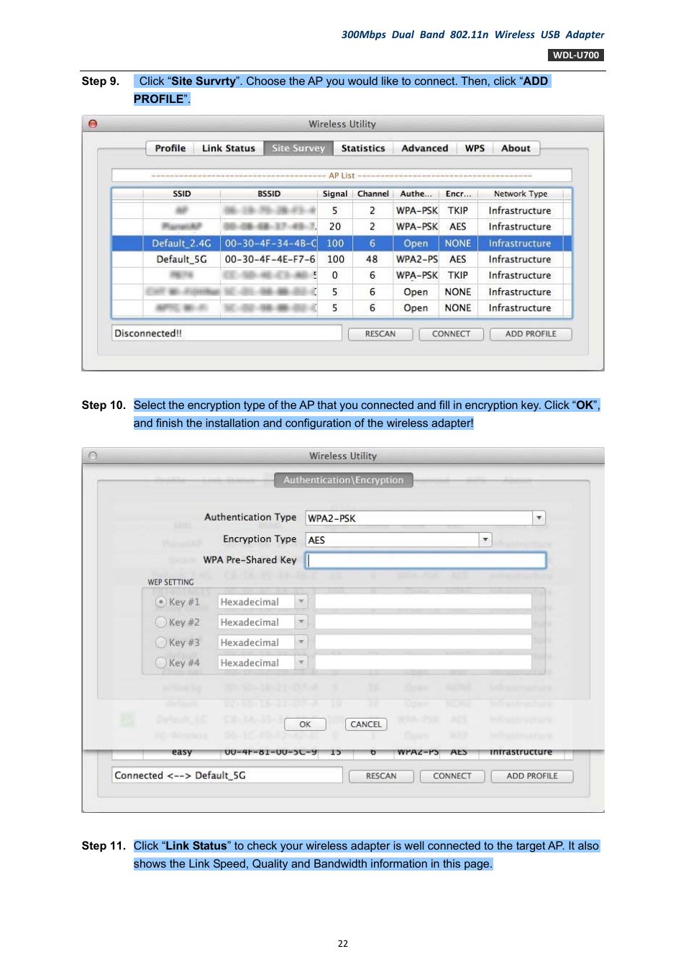Click CONNECT beside Connected Default_5G status
This screenshot has height=972, width=686.
click(452, 776)
